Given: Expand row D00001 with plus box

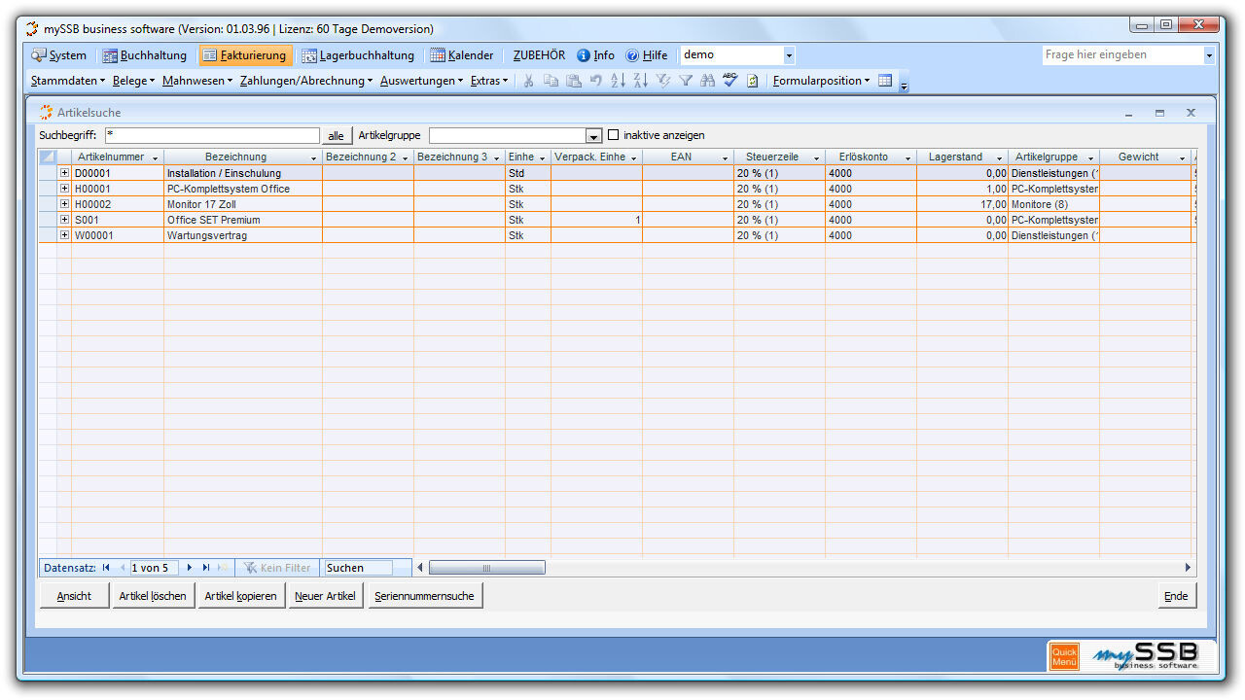Looking at the screenshot, I should [x=65, y=173].
